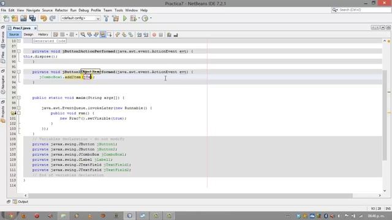Open the File menu
The image size is (392, 220).
[x=4, y=10]
